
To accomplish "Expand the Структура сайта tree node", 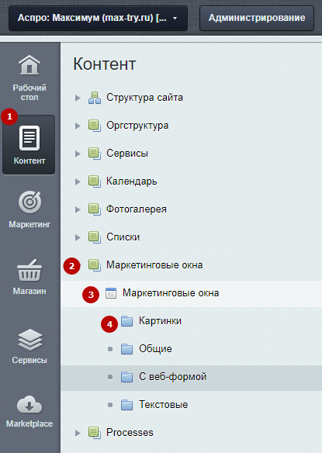I will pyautogui.click(x=78, y=98).
